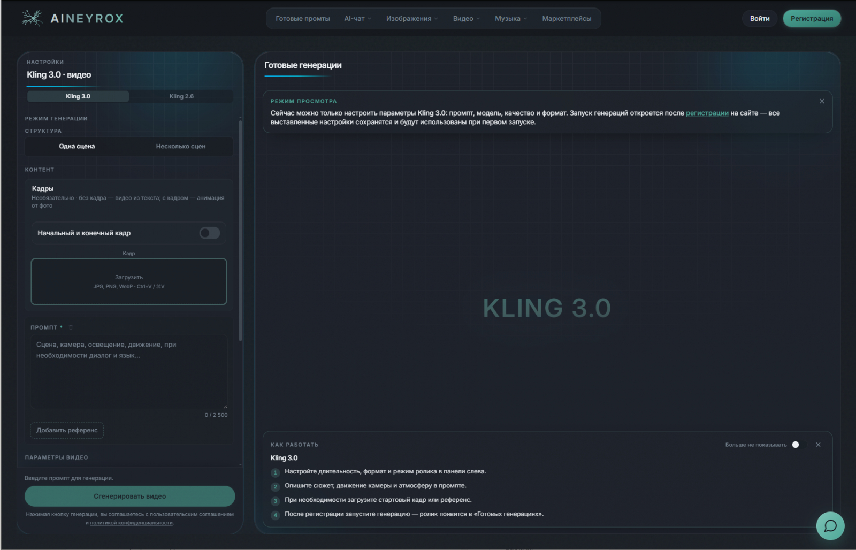Open the Маркетплейсы navigation item
Screen dimensions: 856x550
(567, 19)
